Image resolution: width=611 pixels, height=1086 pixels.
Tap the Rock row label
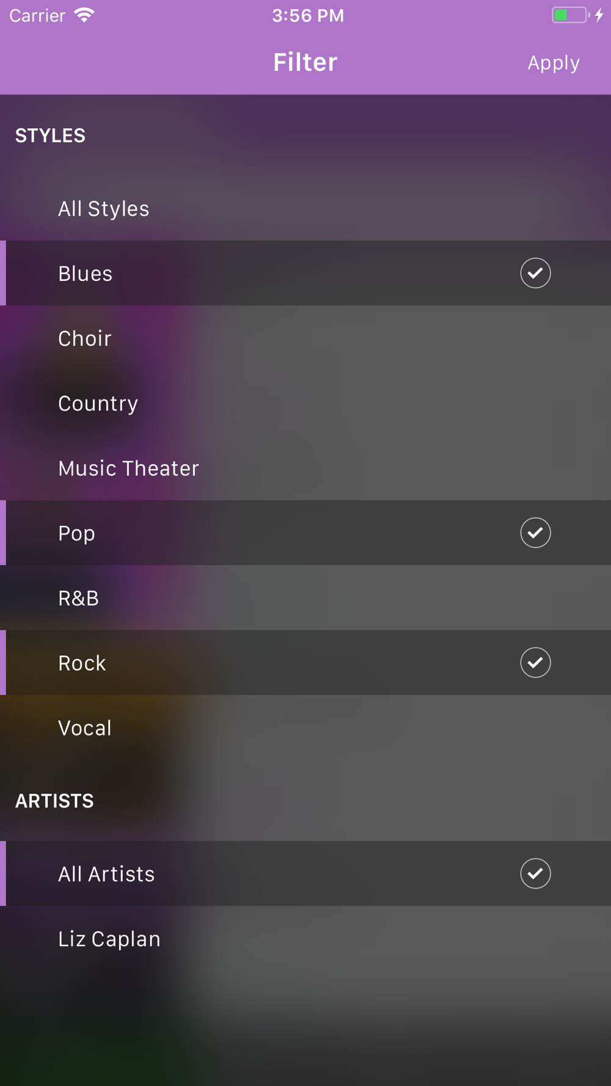pyautogui.click(x=82, y=663)
